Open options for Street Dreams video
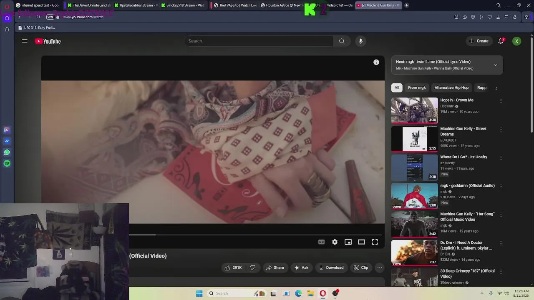This screenshot has height=300, width=534. pos(501,130)
